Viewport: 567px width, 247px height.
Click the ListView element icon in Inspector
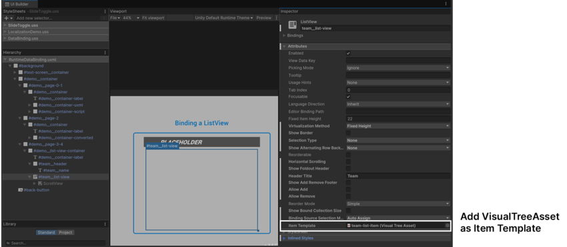pyautogui.click(x=292, y=25)
